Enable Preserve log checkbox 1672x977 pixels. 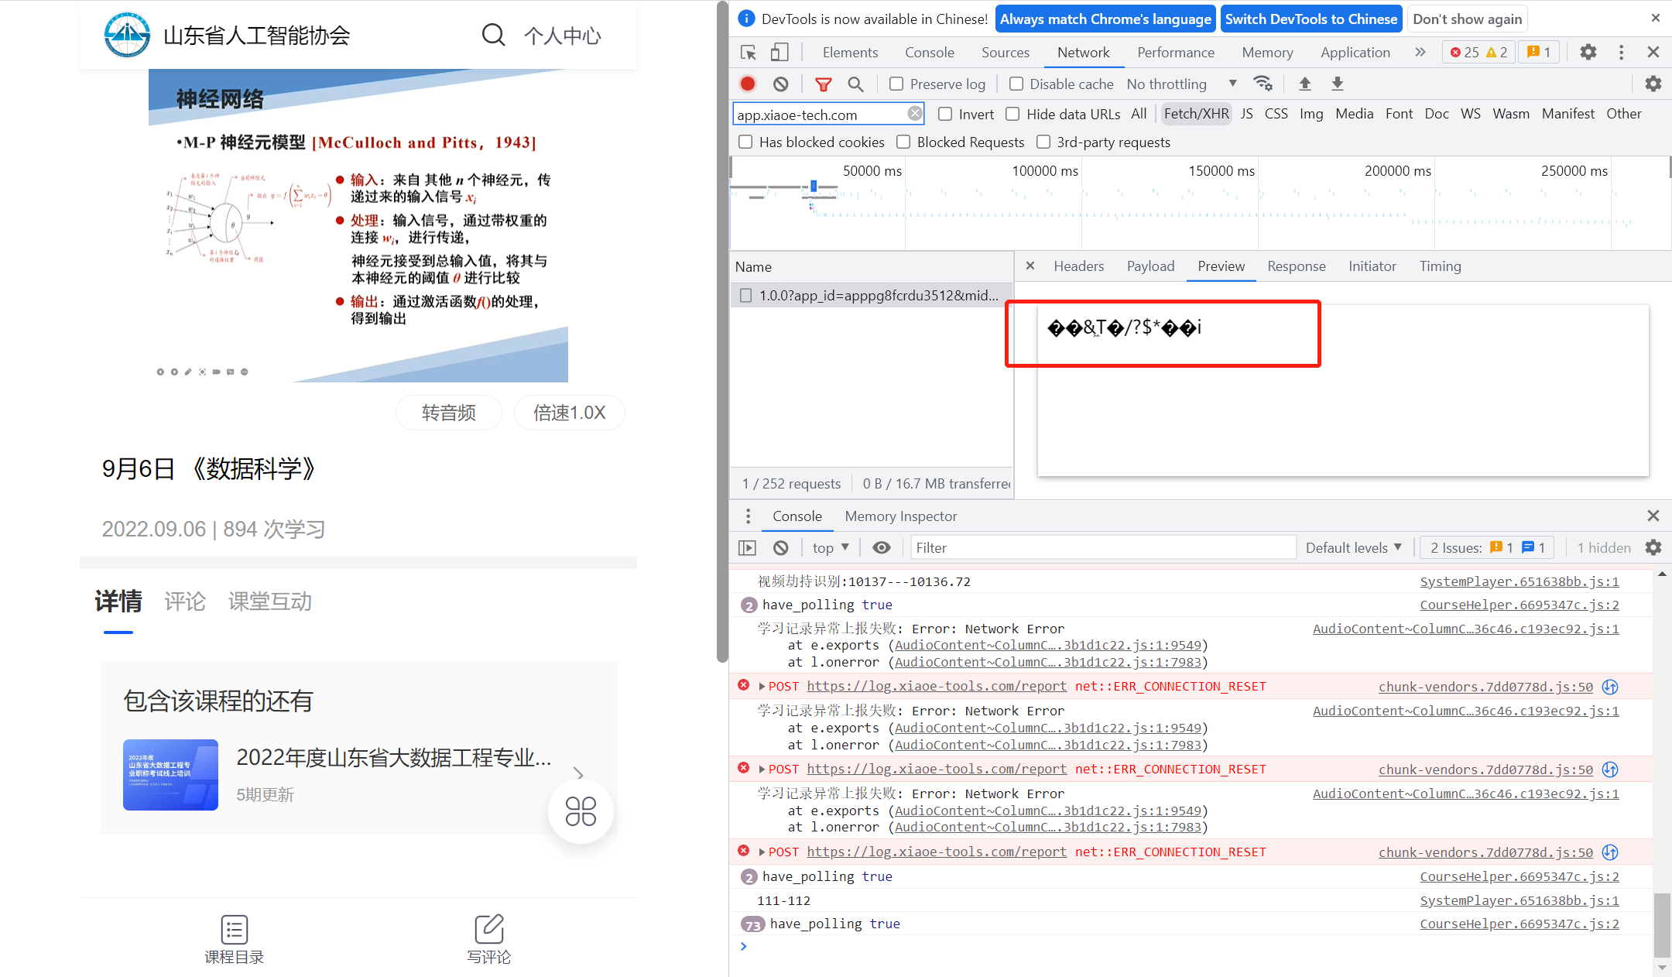click(896, 84)
